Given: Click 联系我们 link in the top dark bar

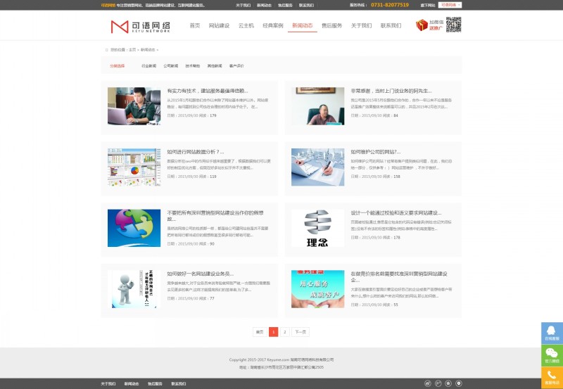Looking at the screenshot, I should pos(306,6).
